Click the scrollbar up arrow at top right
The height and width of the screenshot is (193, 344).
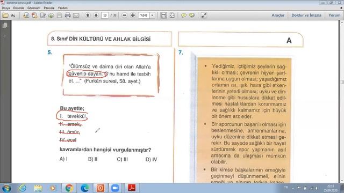[342, 22]
